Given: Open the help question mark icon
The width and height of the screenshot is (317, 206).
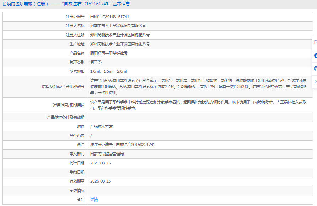Looking at the screenshot, I should coord(315,56).
